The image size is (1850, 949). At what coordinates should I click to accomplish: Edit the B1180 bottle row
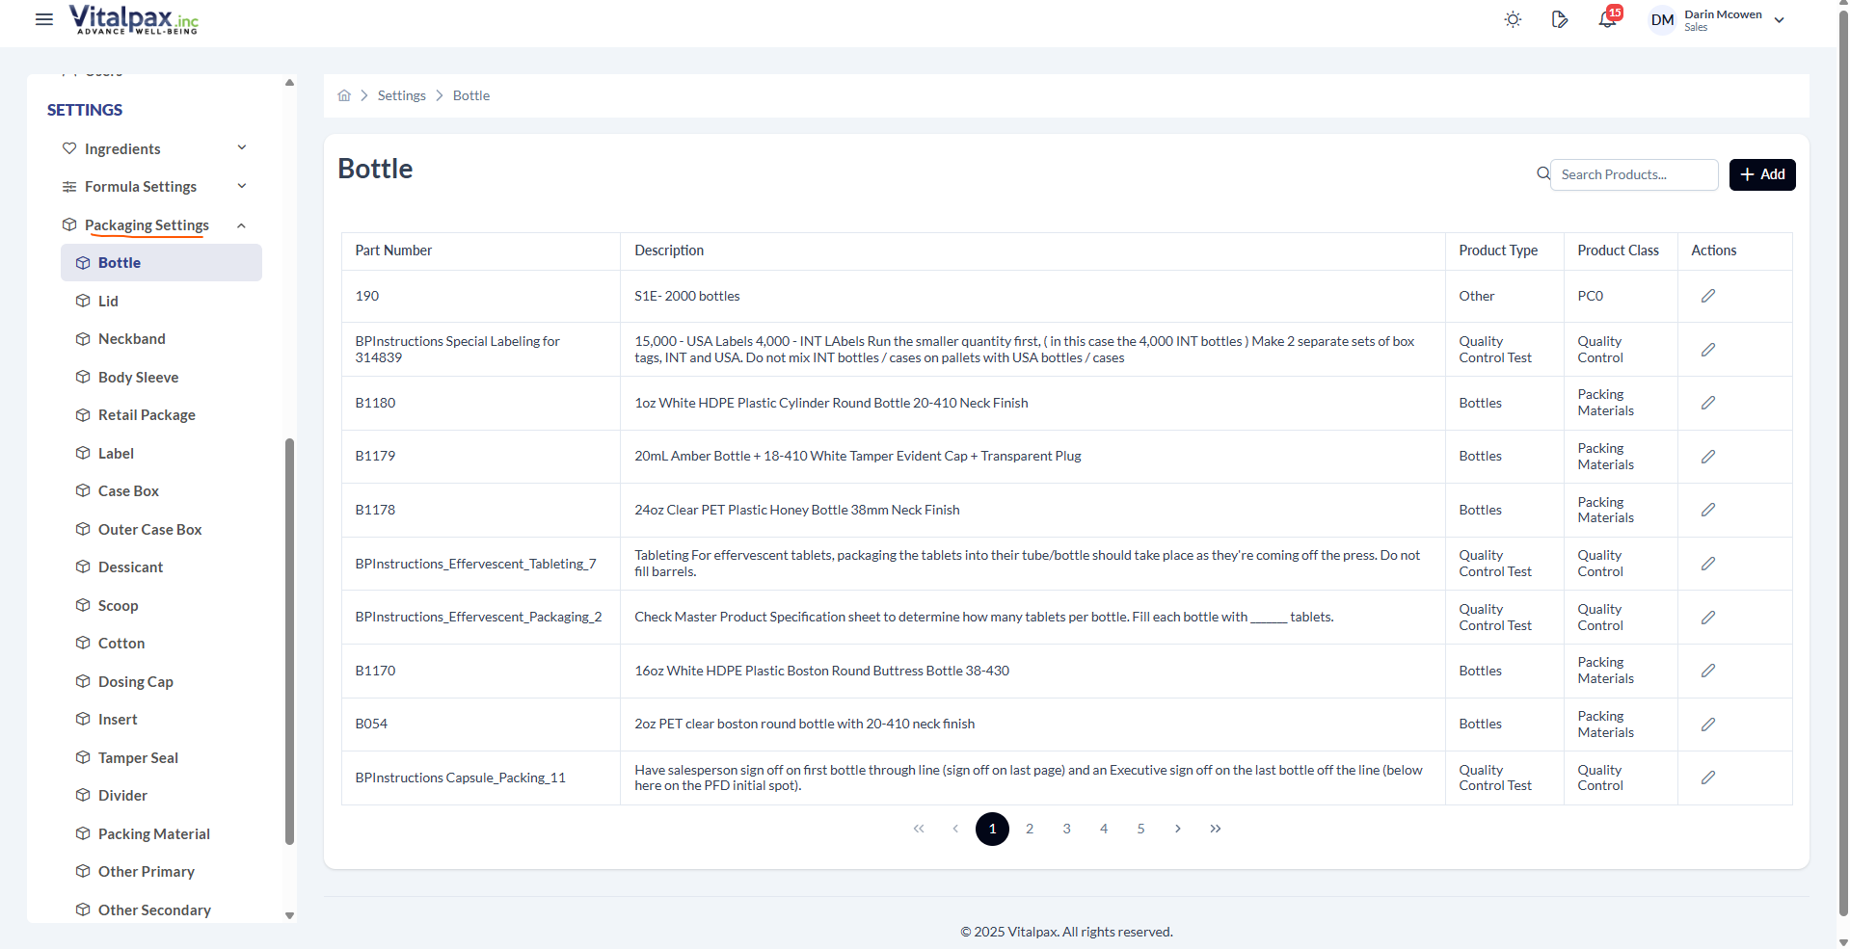point(1707,403)
